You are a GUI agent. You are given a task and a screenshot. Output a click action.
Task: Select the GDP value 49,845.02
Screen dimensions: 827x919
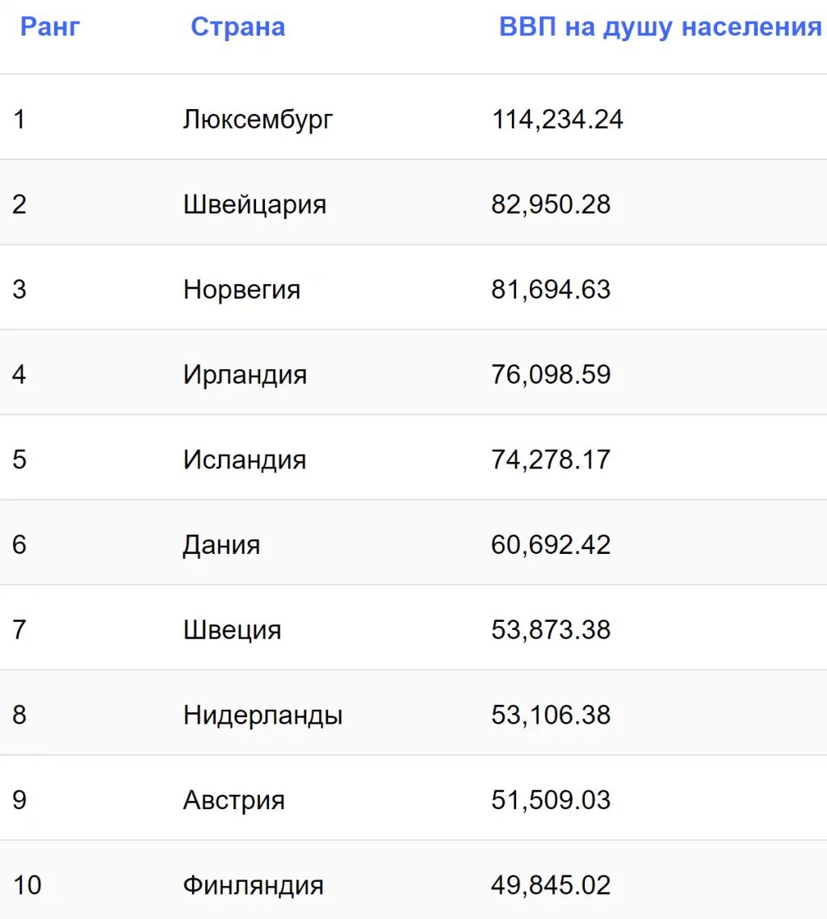551,885
